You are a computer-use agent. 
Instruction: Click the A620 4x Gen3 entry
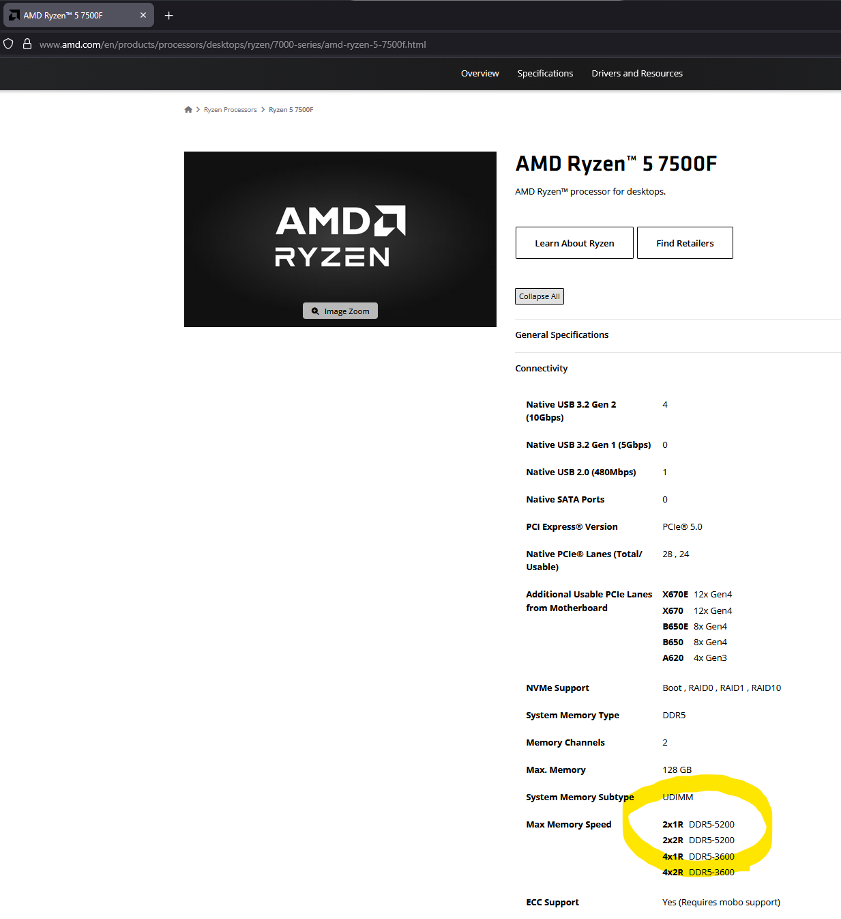click(694, 658)
